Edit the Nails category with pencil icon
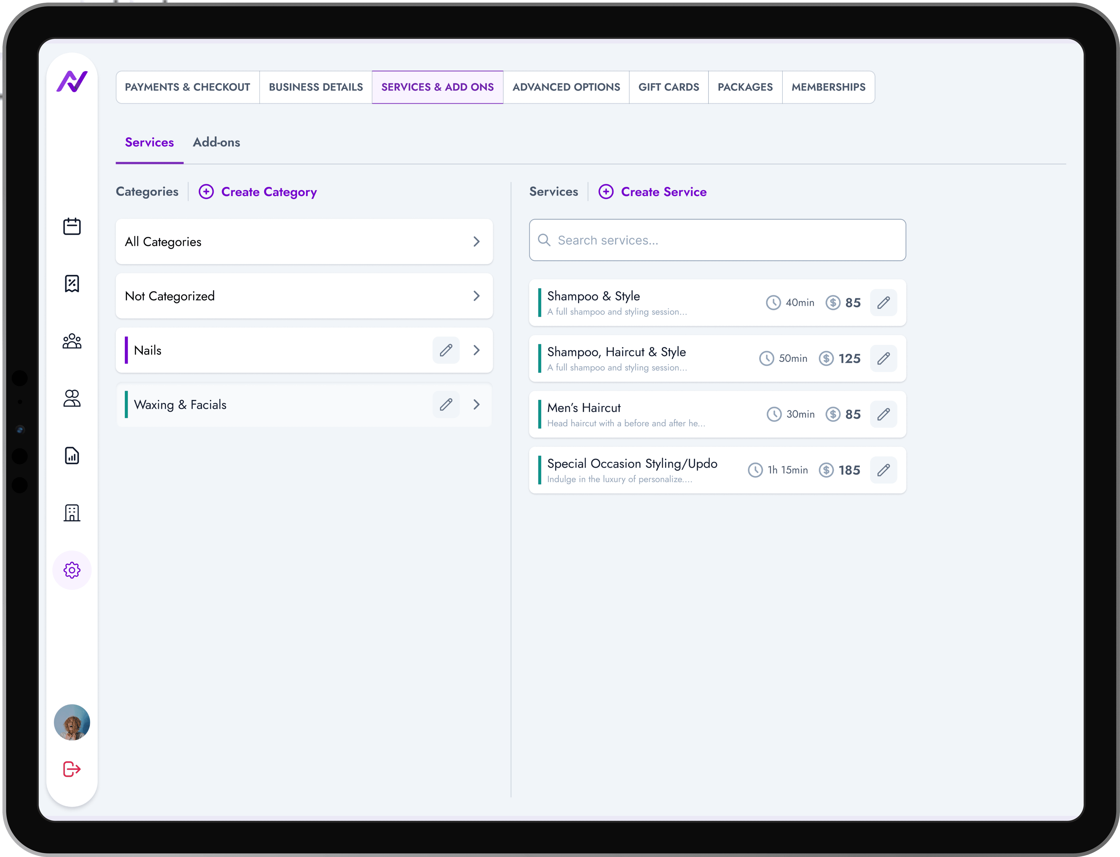 [x=446, y=350]
